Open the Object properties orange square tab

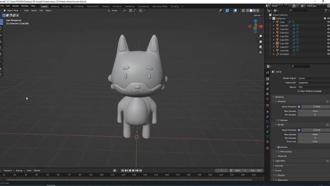[268, 112]
